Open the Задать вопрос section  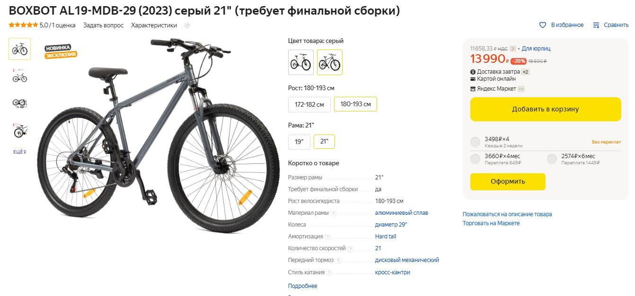click(103, 25)
